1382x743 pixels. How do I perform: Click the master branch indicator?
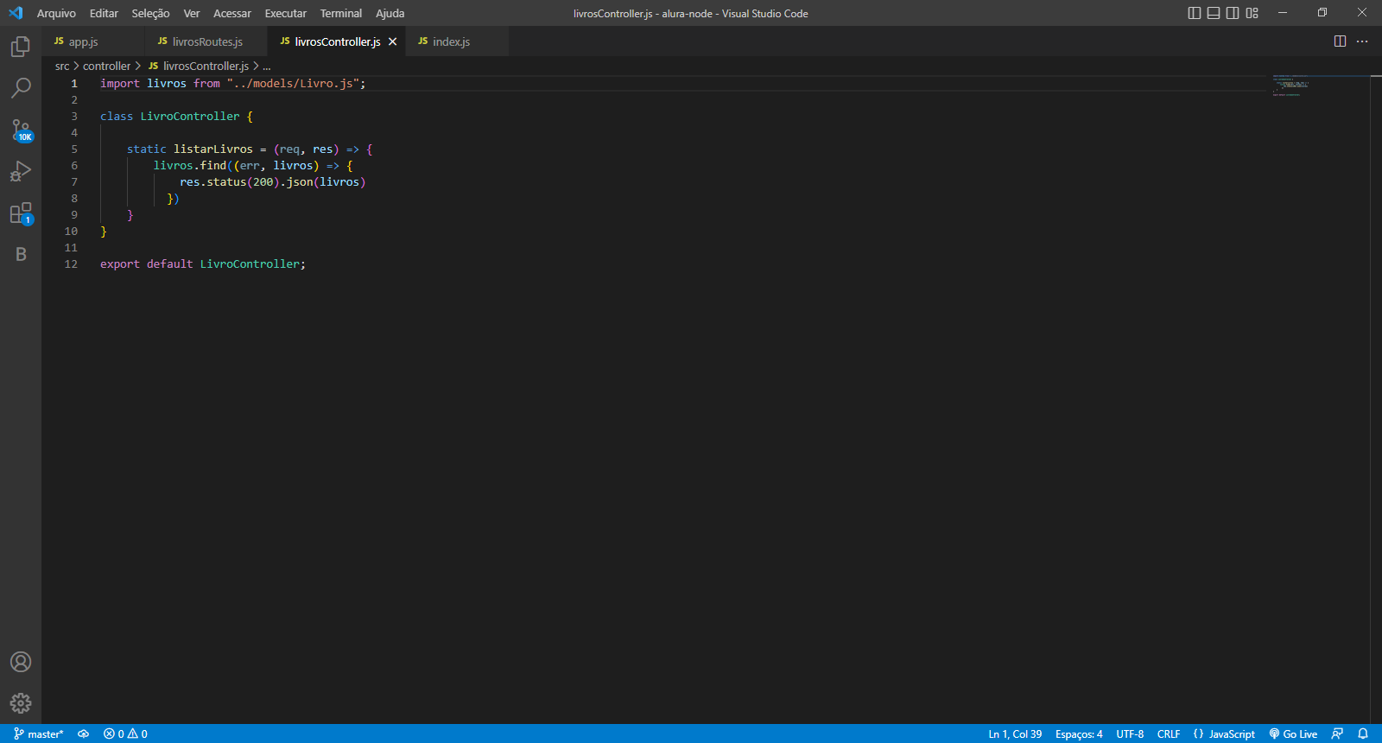click(39, 733)
